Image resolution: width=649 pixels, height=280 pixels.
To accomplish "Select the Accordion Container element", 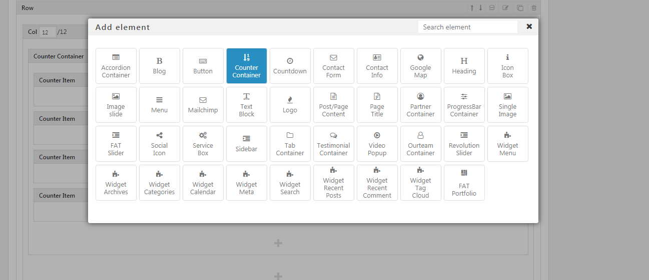I will click(x=116, y=66).
